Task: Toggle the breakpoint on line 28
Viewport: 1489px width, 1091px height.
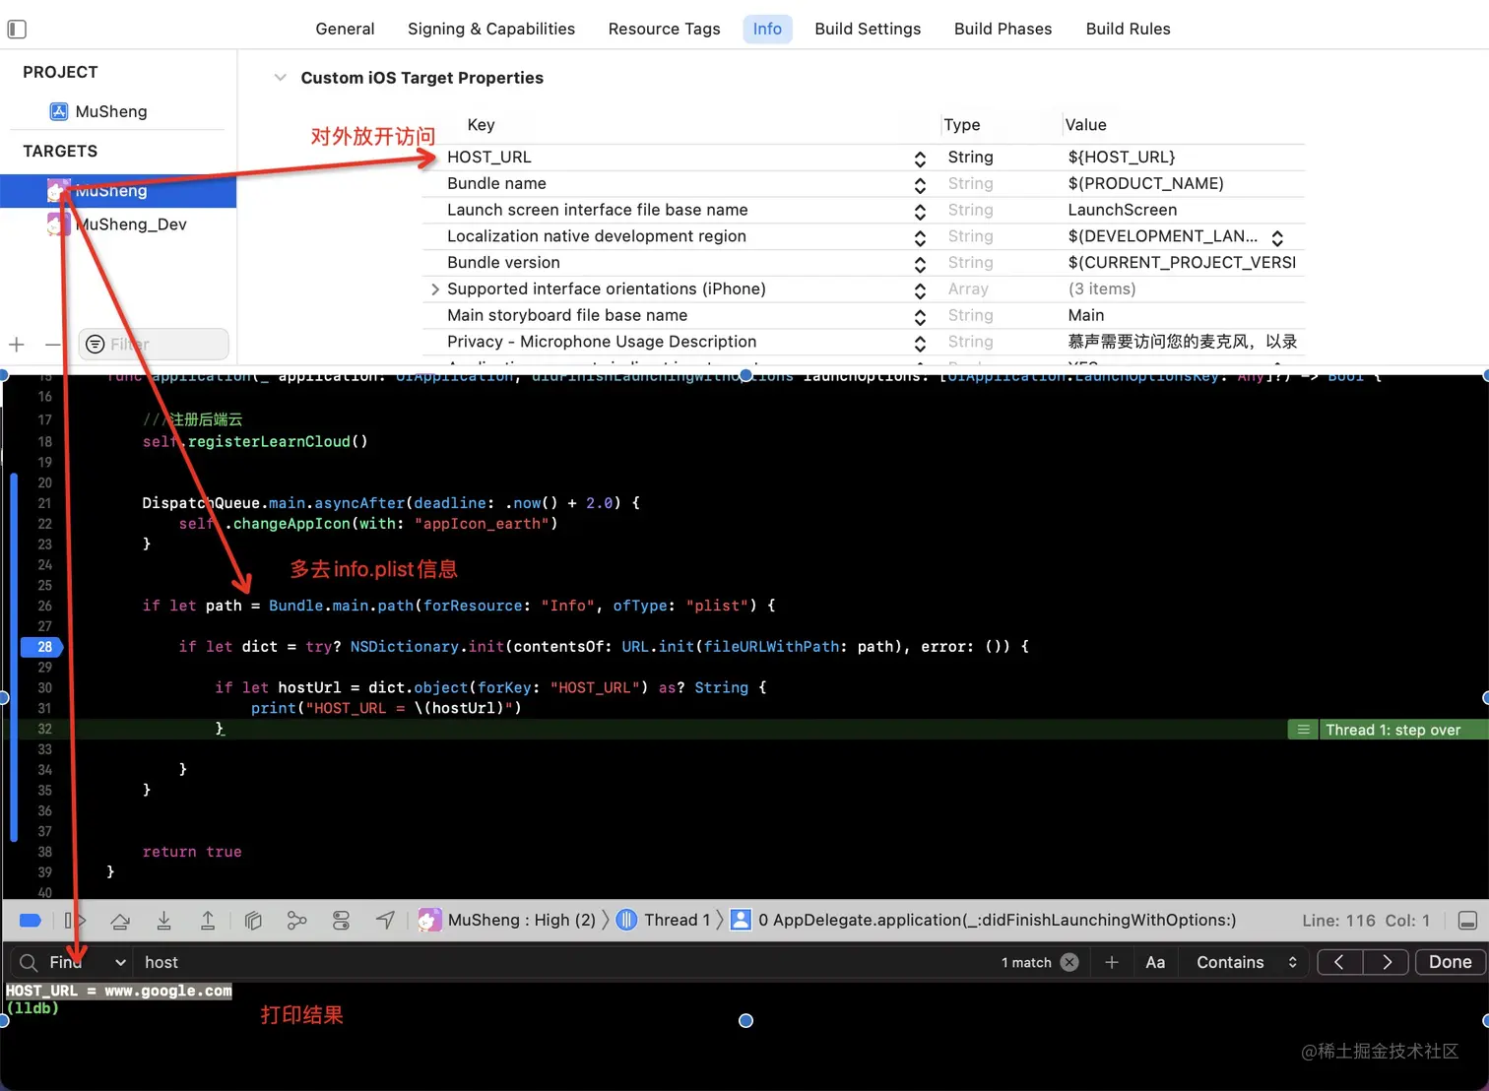Action: 43,647
